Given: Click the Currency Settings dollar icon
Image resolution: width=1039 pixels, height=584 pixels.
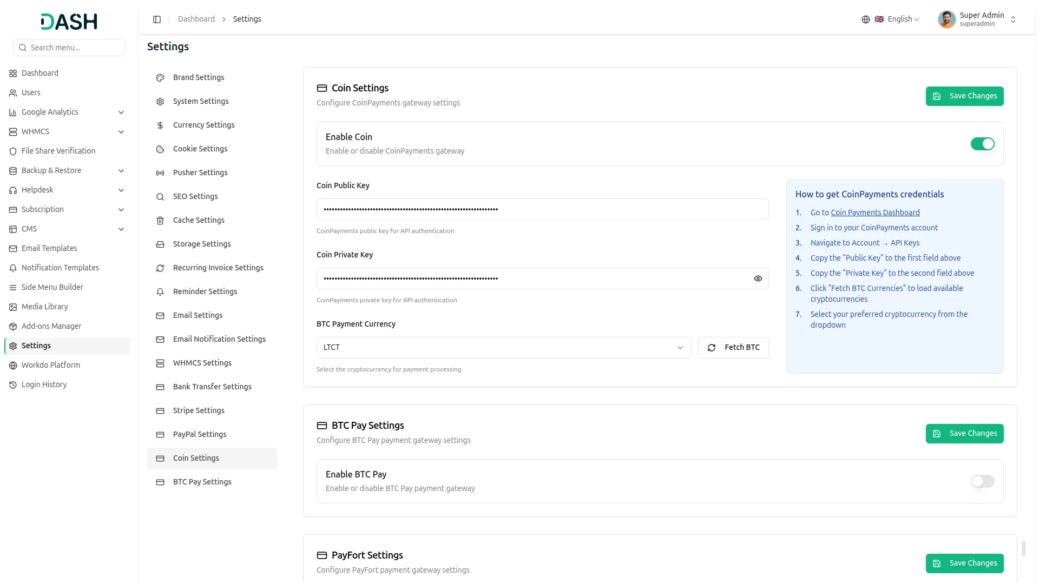Looking at the screenshot, I should pos(160,125).
